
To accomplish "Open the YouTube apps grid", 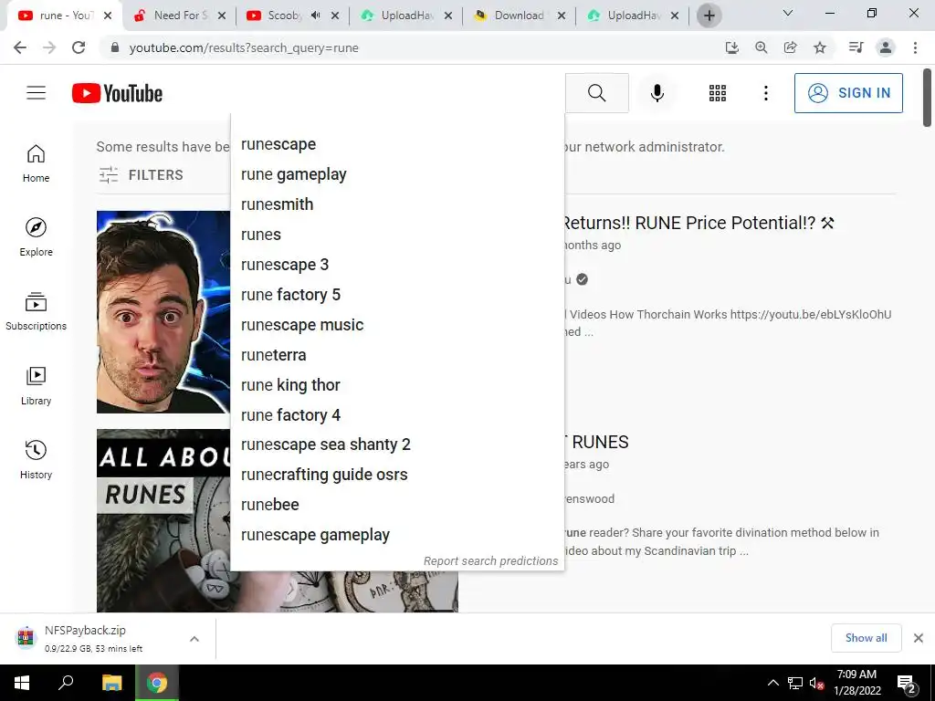I will point(718,93).
